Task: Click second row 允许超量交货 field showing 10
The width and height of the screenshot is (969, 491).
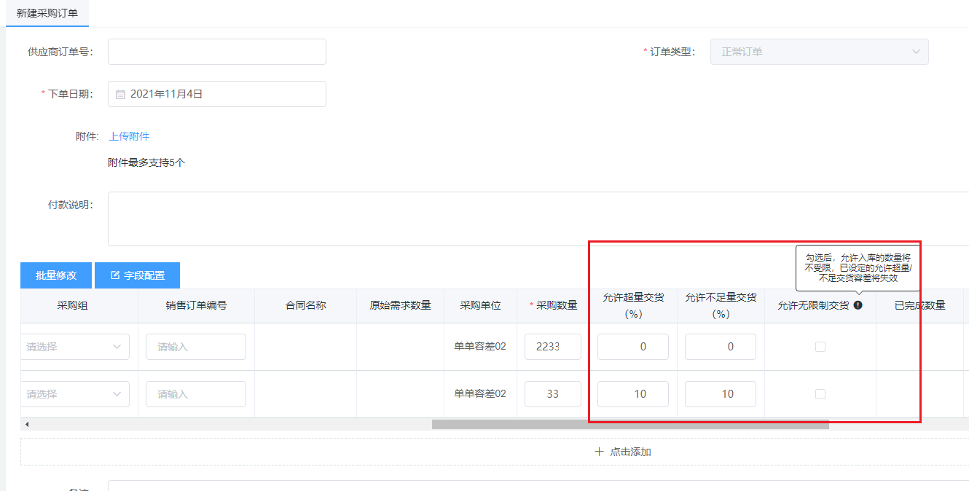Action: point(632,394)
